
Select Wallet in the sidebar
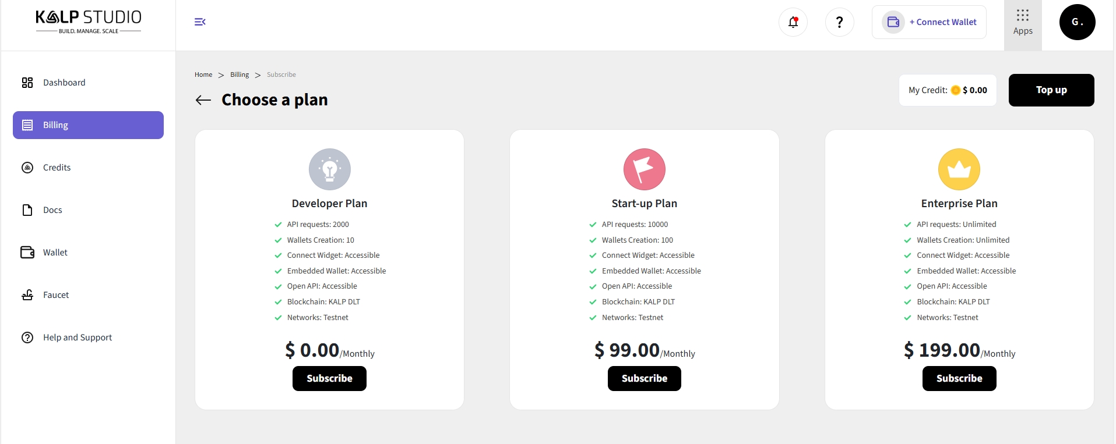pyautogui.click(x=55, y=253)
